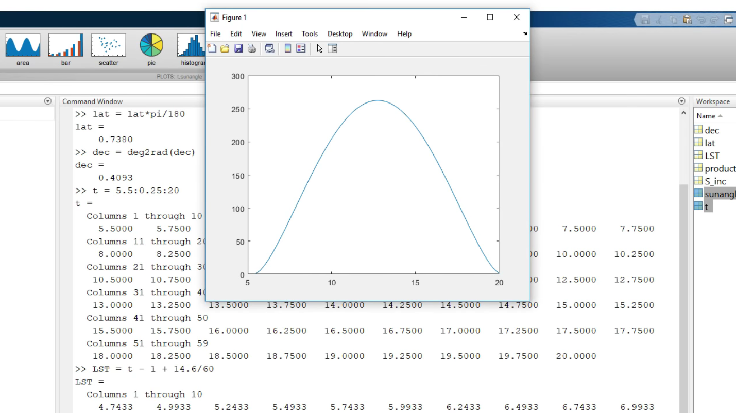Toggle Insert Legend in the figure toolbar
The image size is (736, 413).
300,48
